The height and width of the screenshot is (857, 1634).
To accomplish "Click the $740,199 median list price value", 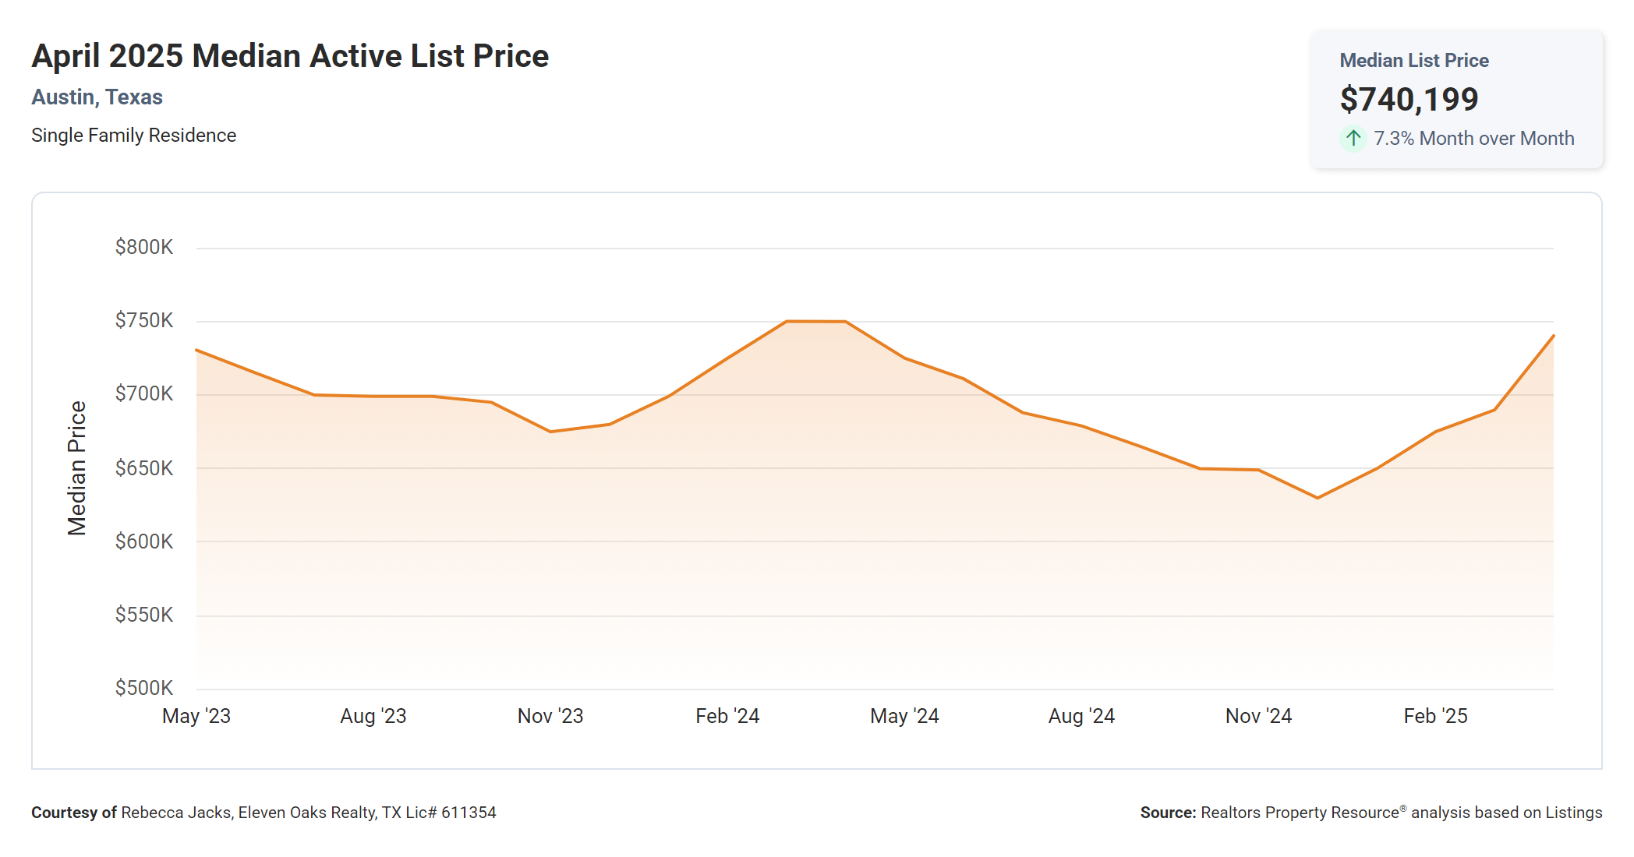I will click(x=1409, y=99).
